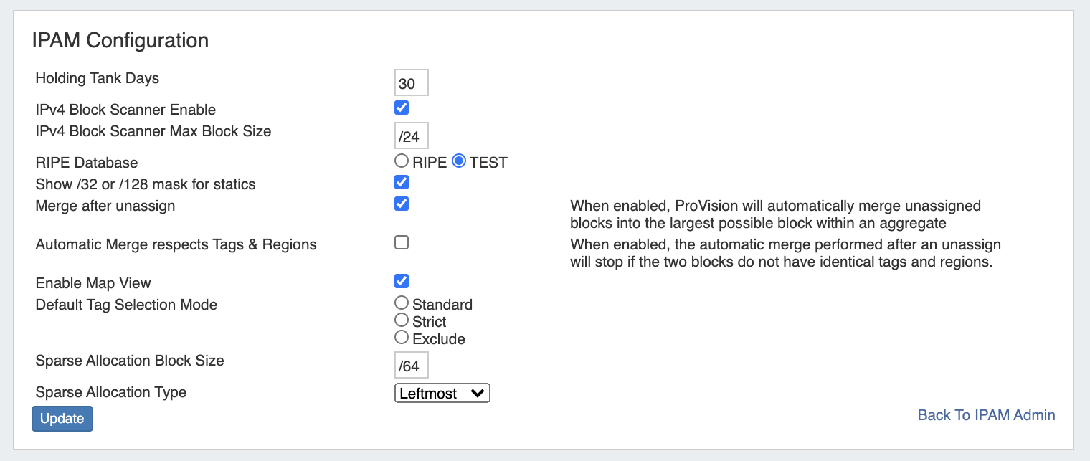
Task: Enable Automatic Merge respects Tags & Regions
Action: (402, 242)
